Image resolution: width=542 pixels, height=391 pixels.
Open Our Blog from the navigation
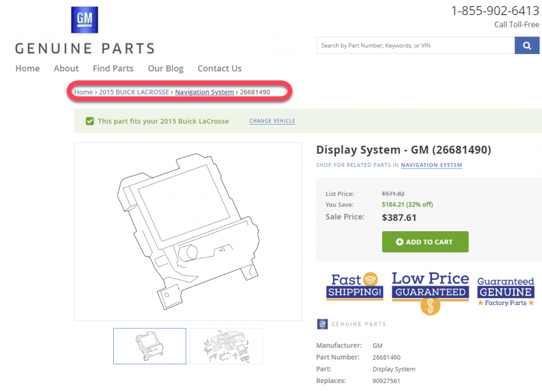click(165, 68)
